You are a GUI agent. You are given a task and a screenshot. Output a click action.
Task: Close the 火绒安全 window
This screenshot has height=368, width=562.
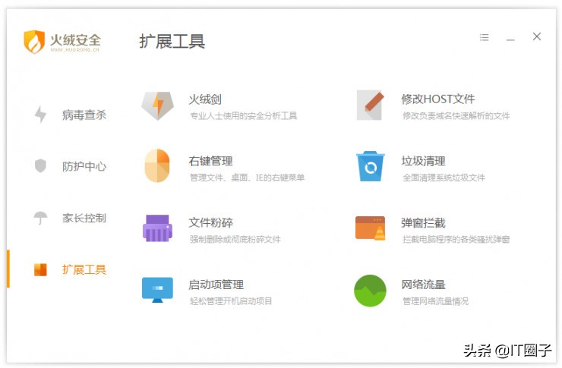pos(536,36)
